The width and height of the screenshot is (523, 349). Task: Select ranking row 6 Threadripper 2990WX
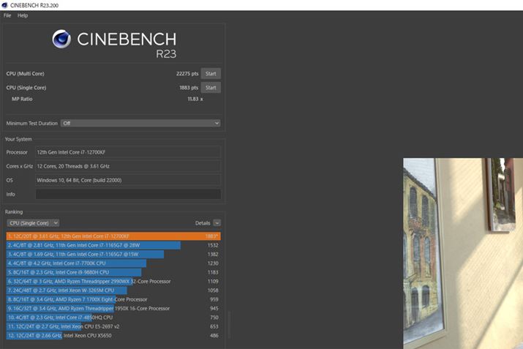(x=113, y=281)
